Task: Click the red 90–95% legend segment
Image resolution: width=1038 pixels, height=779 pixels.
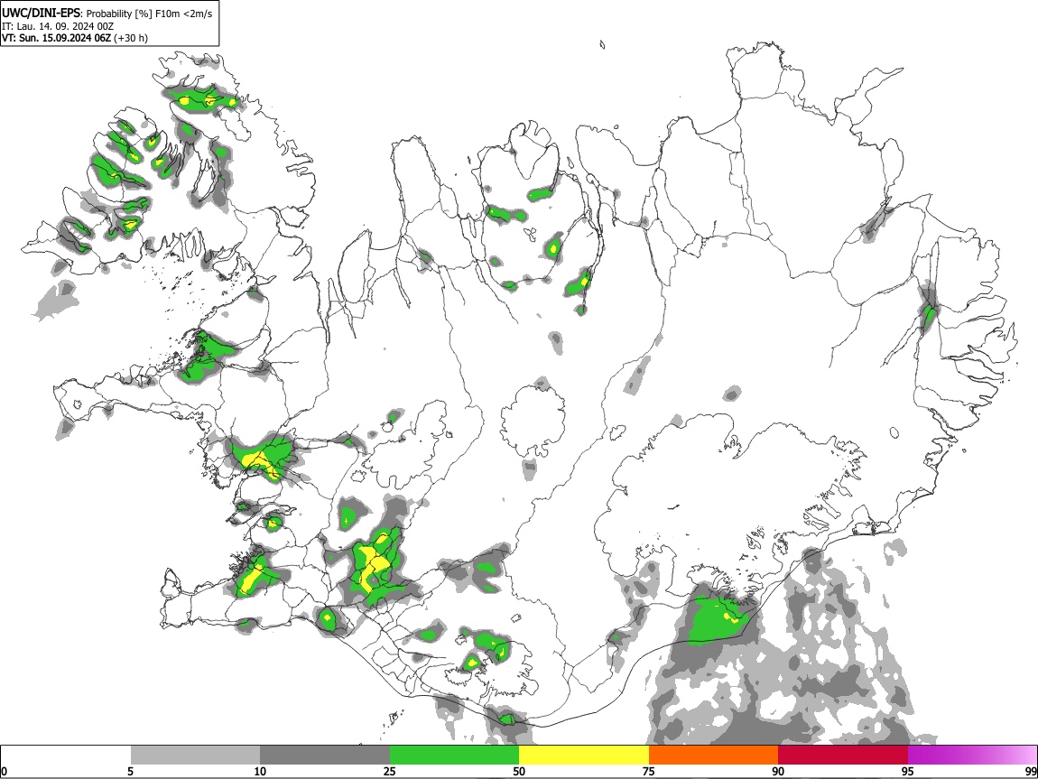Action: [x=843, y=756]
